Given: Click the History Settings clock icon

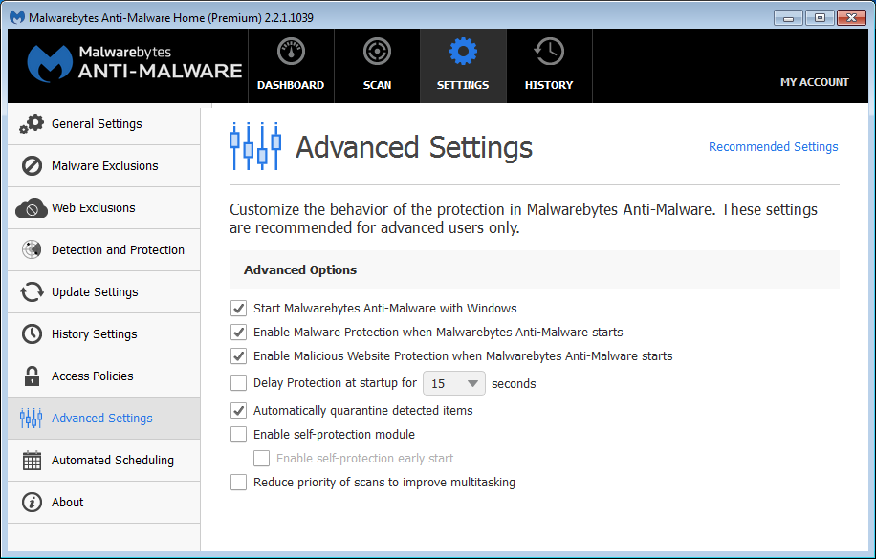Looking at the screenshot, I should 32,333.
